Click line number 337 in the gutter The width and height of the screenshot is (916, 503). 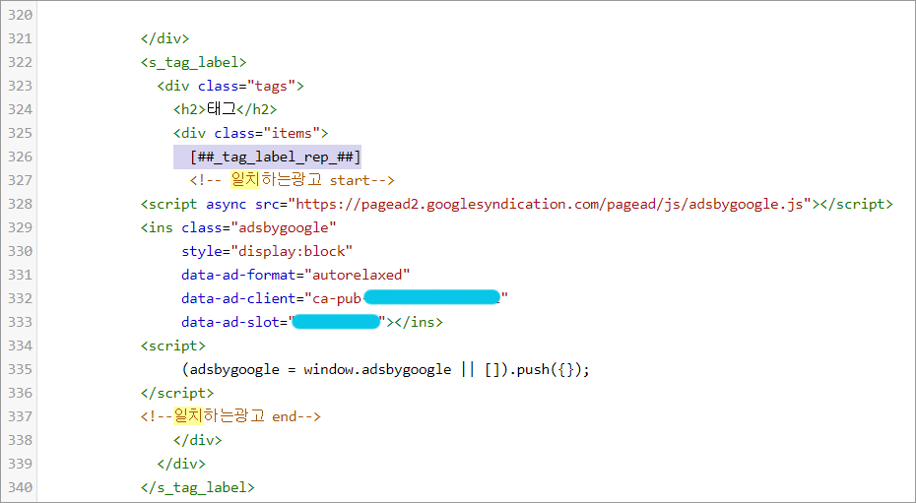click(21, 416)
